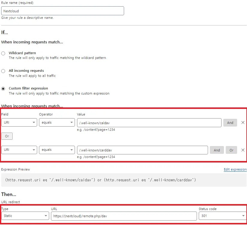Open the Static redirect Type dropdown

coord(25,216)
